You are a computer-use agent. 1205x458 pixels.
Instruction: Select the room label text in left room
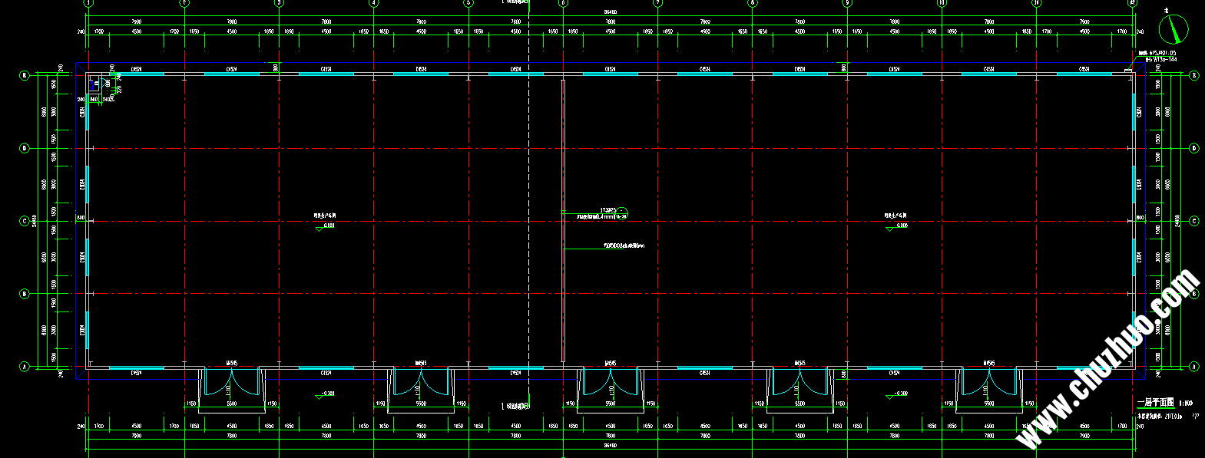[x=324, y=216]
